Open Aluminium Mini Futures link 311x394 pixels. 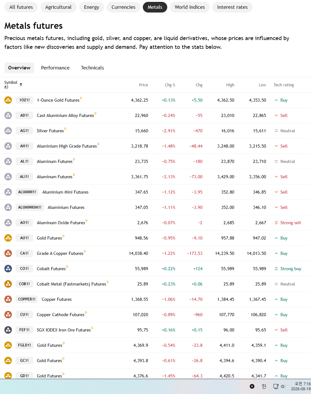click(65, 192)
